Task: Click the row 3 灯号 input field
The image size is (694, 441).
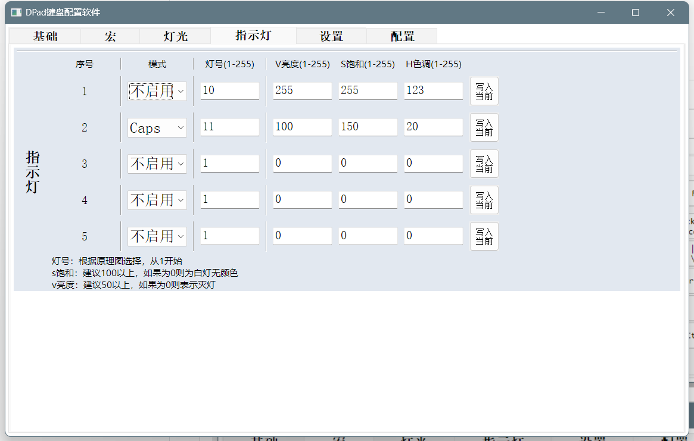Action: (x=230, y=163)
